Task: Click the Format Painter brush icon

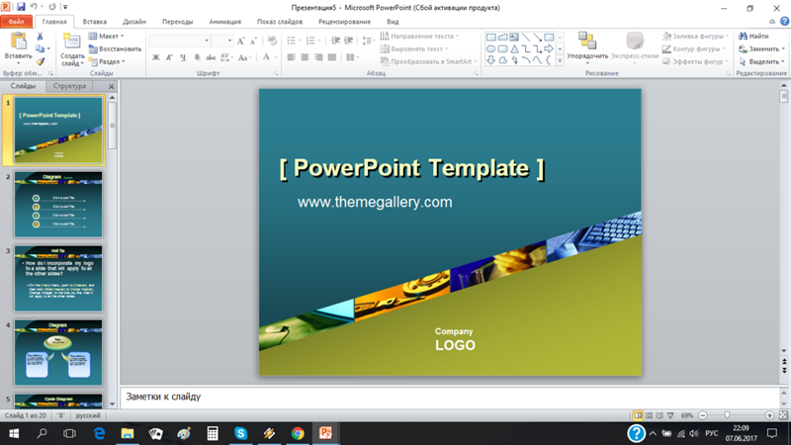Action: point(40,61)
